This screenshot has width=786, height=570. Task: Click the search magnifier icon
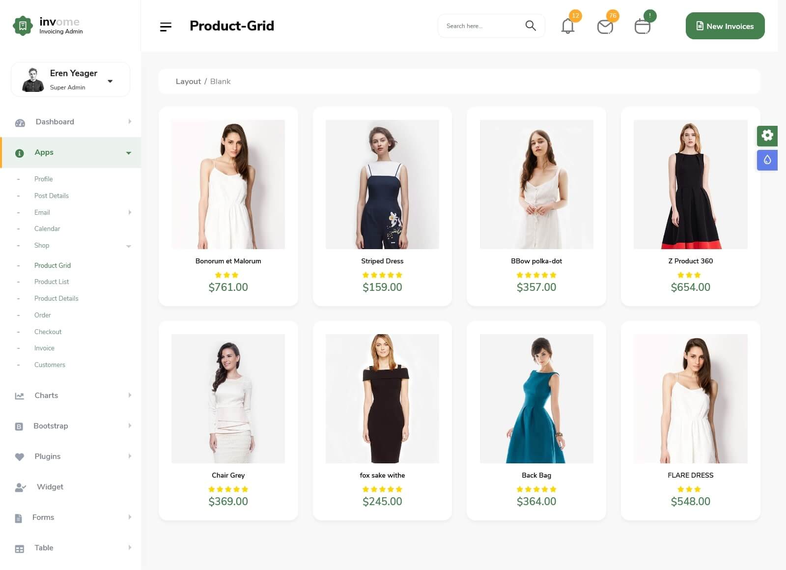tap(530, 26)
